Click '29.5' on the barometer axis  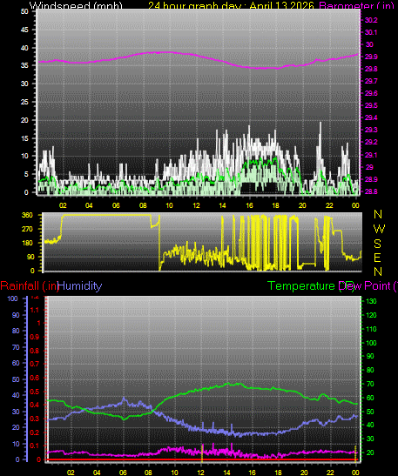371,105
